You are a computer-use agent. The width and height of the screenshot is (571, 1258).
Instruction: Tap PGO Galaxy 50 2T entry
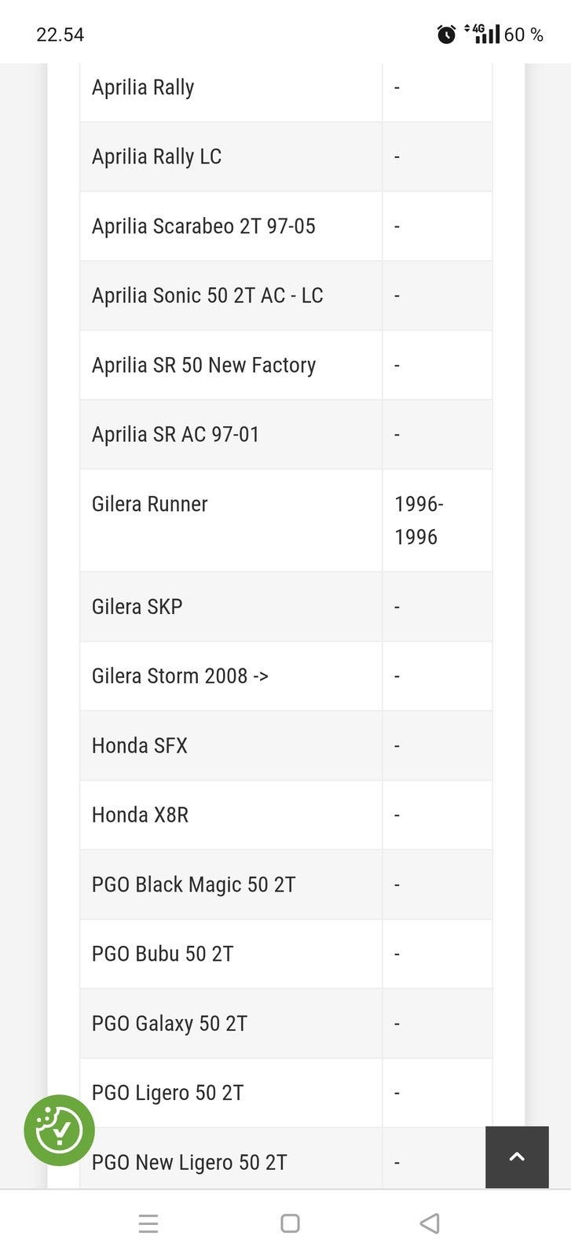pyautogui.click(x=170, y=1023)
